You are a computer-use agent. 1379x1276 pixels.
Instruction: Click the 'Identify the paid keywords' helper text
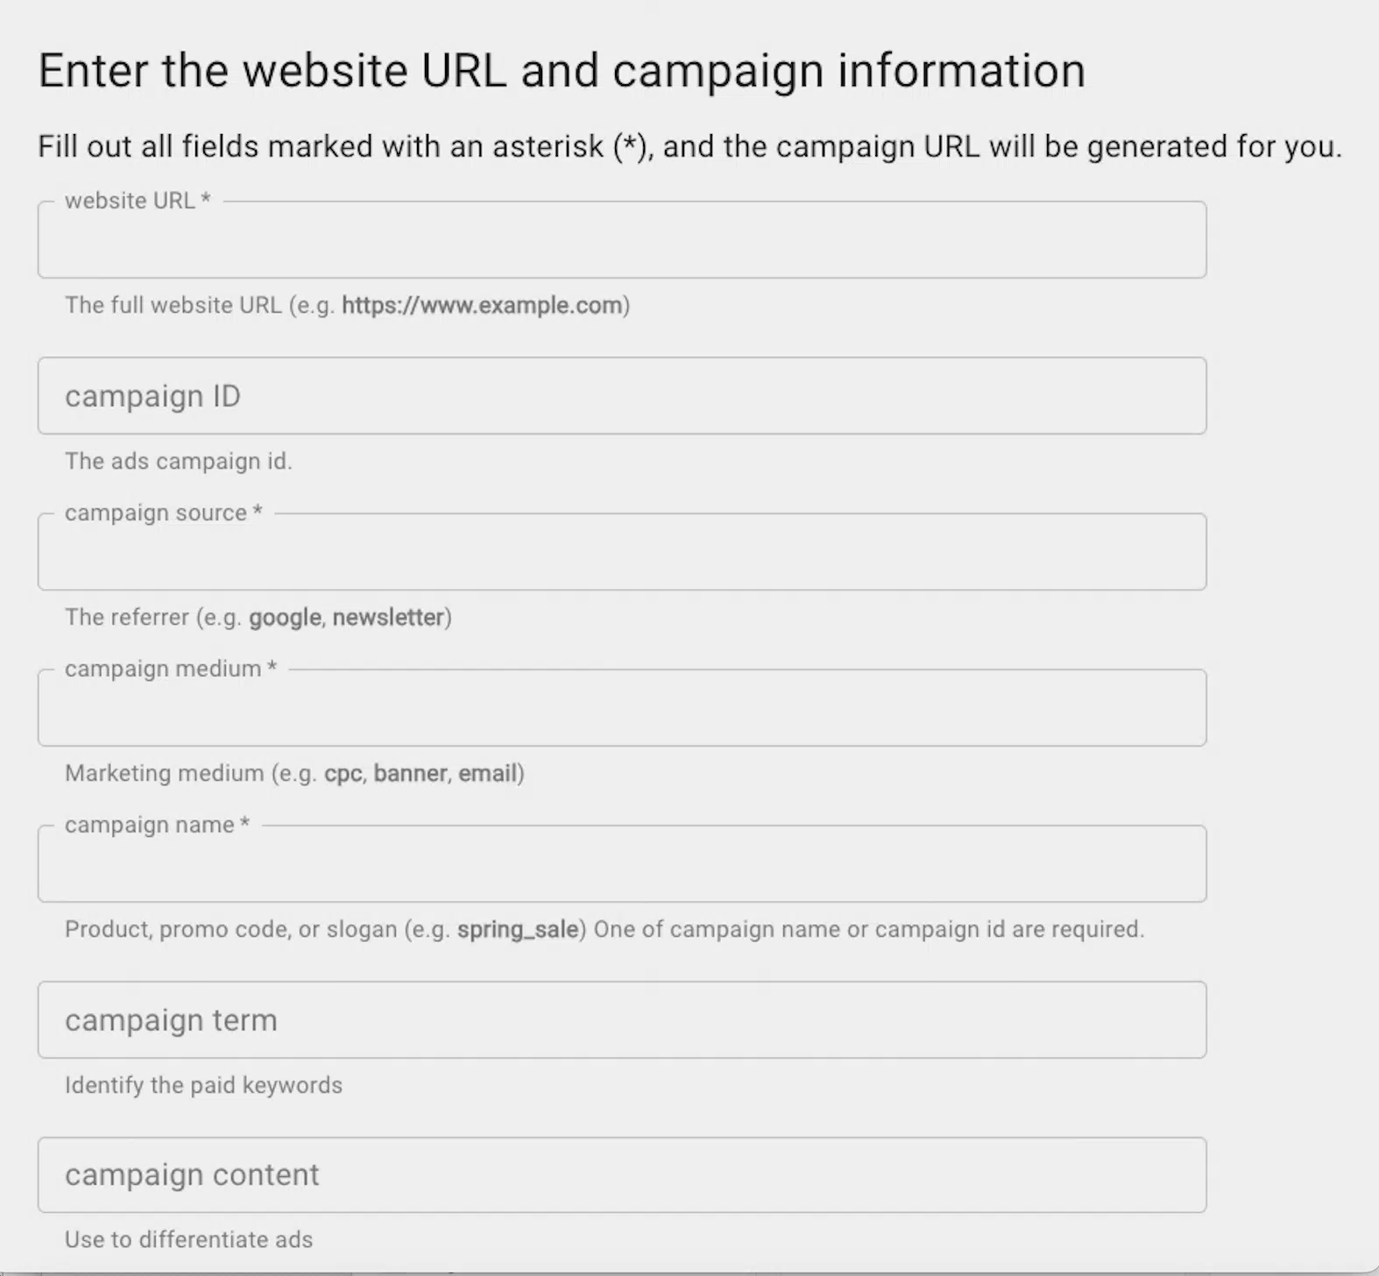(202, 1085)
